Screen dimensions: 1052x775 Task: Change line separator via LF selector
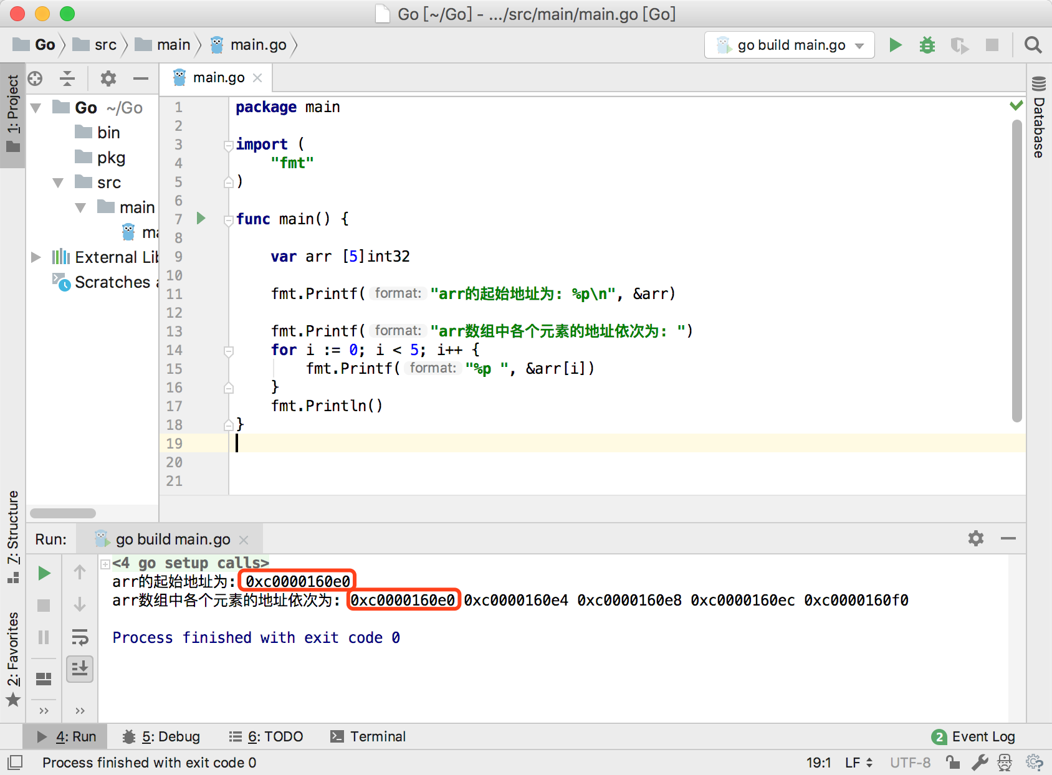point(858,763)
